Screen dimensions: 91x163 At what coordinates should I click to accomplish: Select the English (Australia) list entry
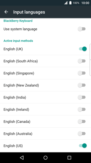click(x=46, y=134)
